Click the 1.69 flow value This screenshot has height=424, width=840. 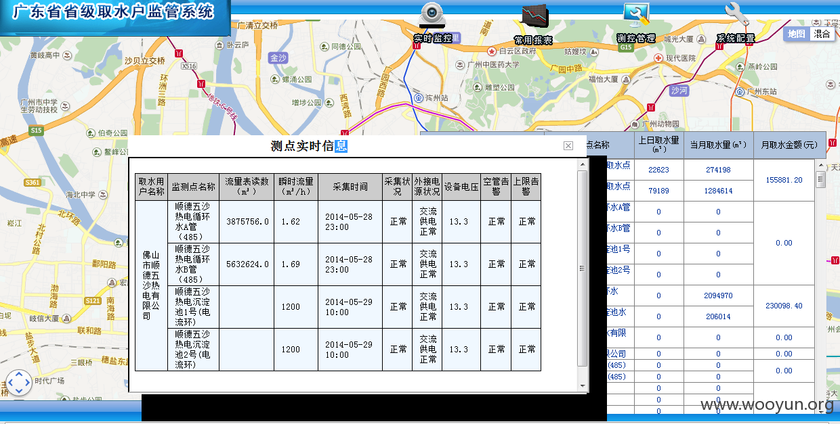(x=291, y=264)
